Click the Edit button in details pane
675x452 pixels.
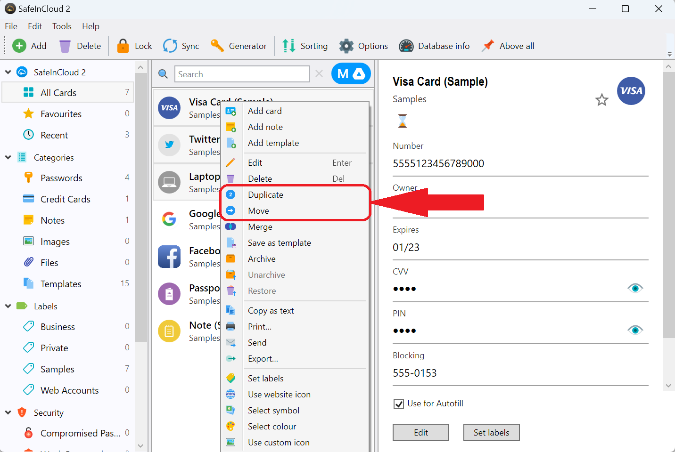coord(421,433)
